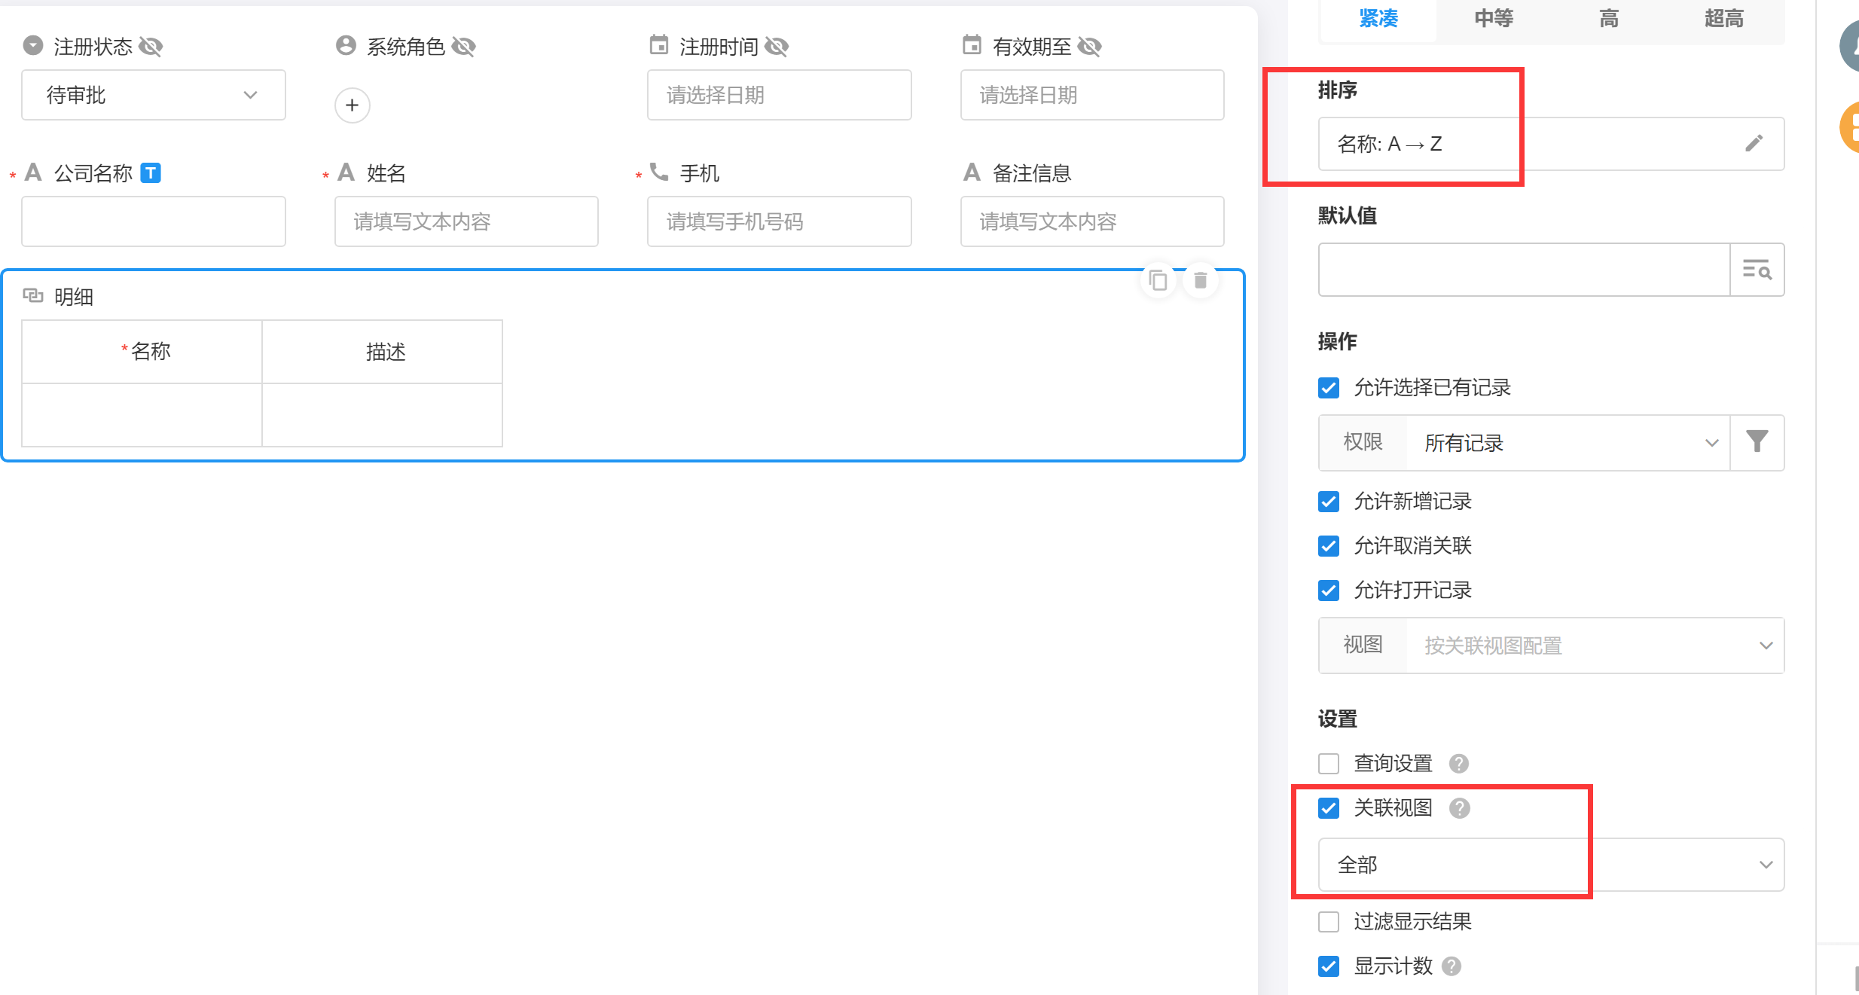Click the 描述 column header in 明细 table
This screenshot has height=995, width=1859.
[385, 352]
